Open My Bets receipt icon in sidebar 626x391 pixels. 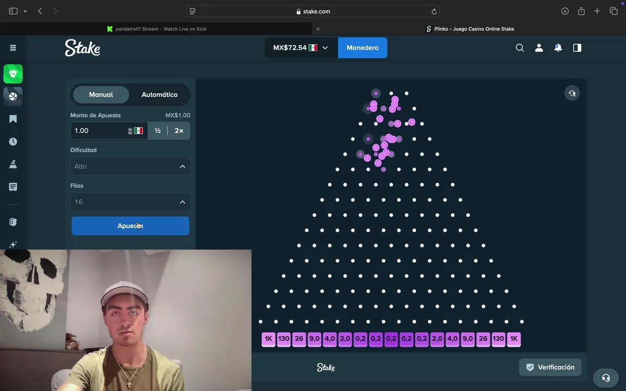pyautogui.click(x=13, y=187)
